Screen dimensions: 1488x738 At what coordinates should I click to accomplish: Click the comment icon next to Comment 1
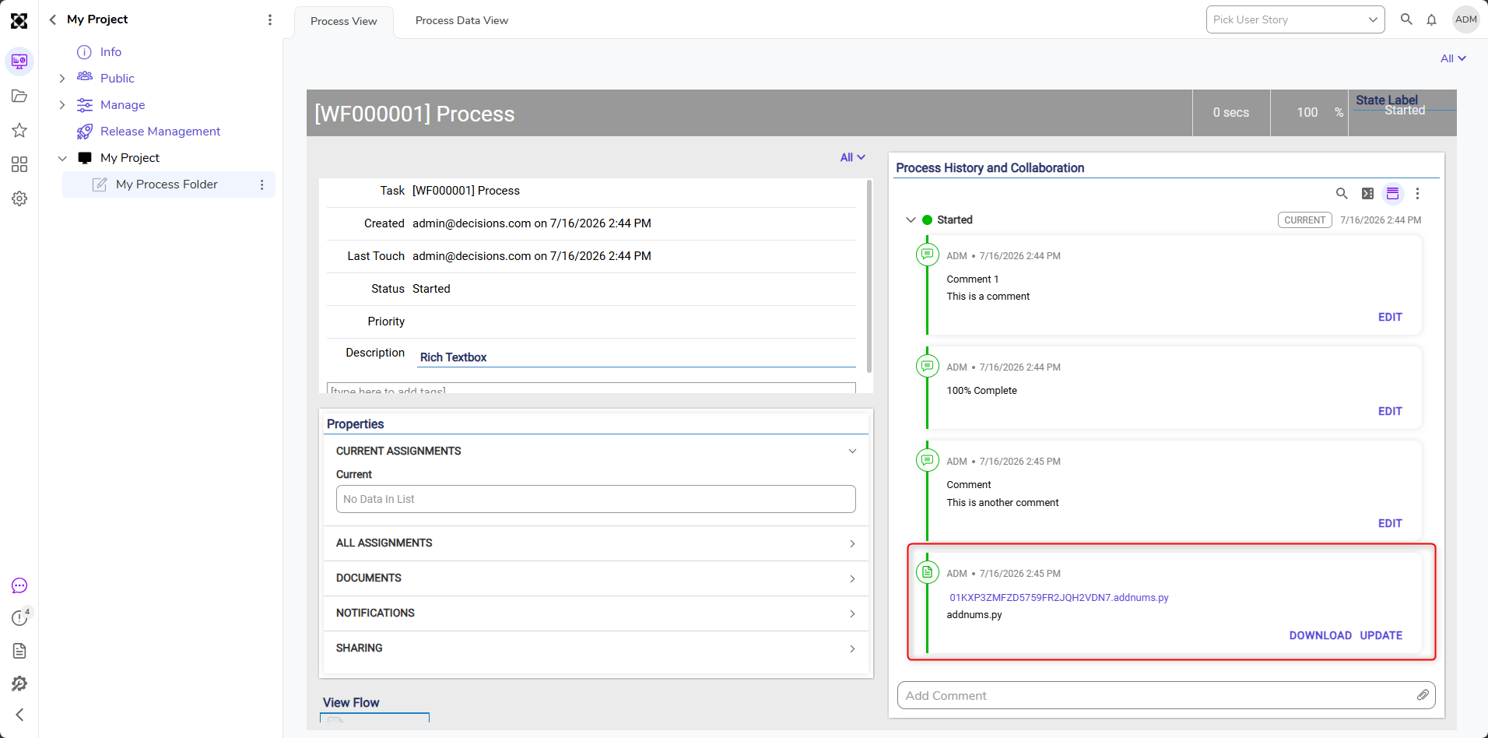point(927,255)
